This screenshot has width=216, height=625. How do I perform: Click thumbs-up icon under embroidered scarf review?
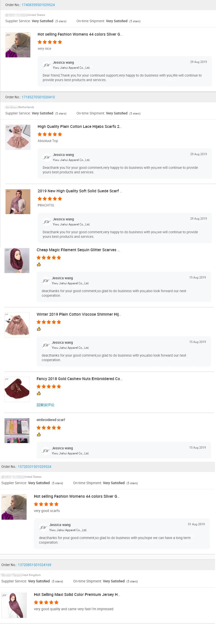point(39,434)
